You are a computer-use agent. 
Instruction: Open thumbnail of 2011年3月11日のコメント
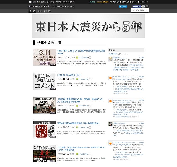coord(45,81)
